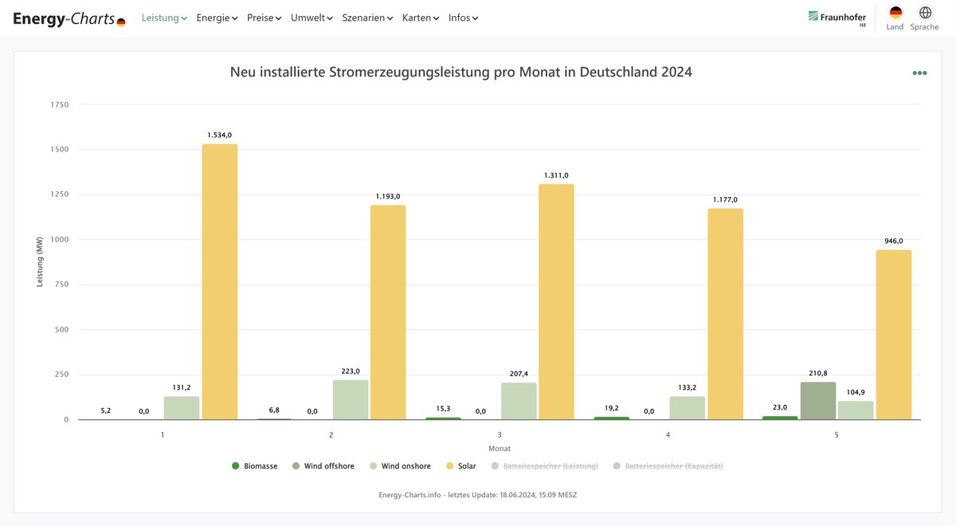Click the Fraunhofer ISE logo
This screenshot has width=956, height=526.
point(836,17)
